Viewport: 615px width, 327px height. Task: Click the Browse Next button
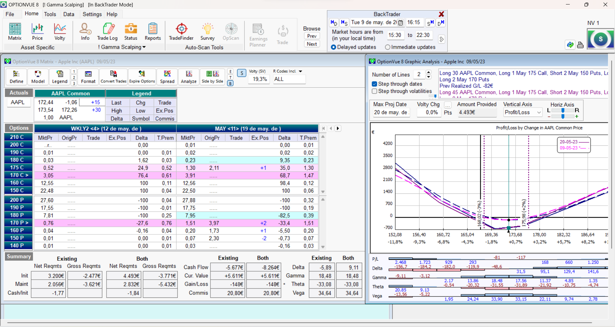[x=312, y=44]
